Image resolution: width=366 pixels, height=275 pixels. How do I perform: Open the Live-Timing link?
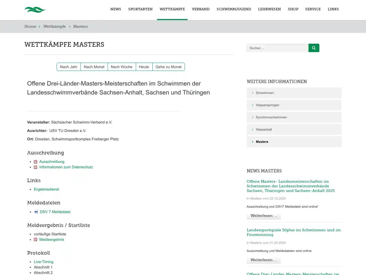tap(43, 262)
